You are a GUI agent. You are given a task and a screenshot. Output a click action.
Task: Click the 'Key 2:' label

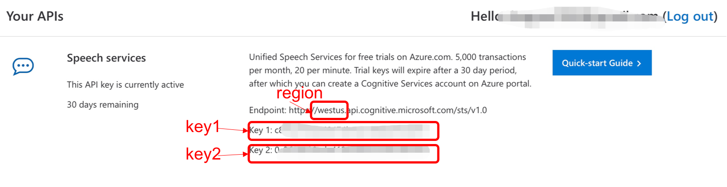260,150
